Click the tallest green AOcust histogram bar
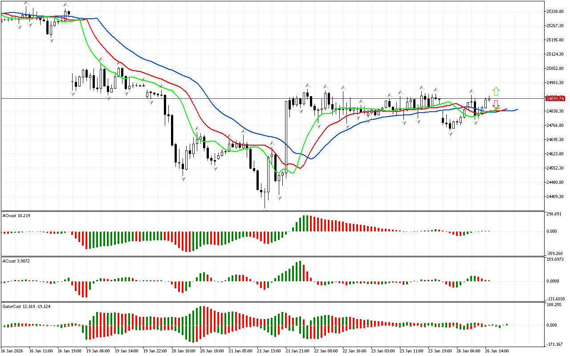This screenshot has width=570, height=356. coord(305,223)
